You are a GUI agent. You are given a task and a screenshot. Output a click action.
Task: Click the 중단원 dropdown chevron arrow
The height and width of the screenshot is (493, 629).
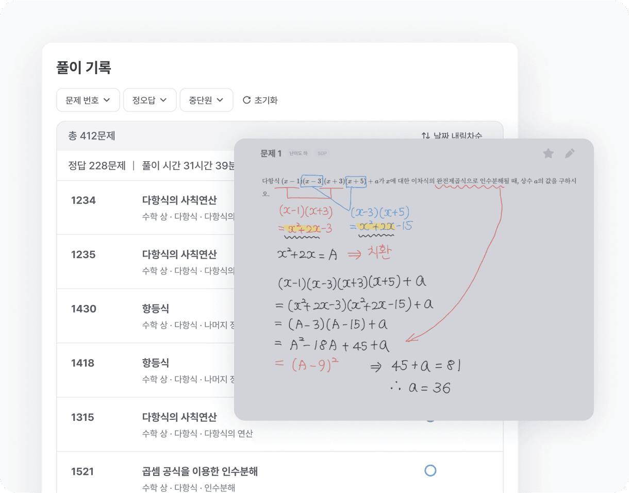220,100
